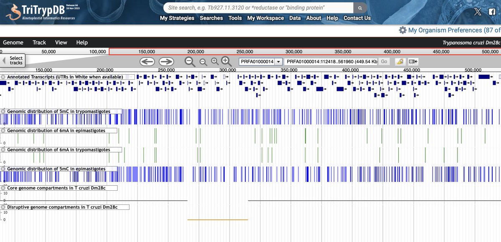Click the search magnifier in the site search bar
This screenshot has height=242, width=501.
(x=359, y=8)
